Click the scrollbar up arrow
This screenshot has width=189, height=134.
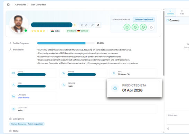164,9
